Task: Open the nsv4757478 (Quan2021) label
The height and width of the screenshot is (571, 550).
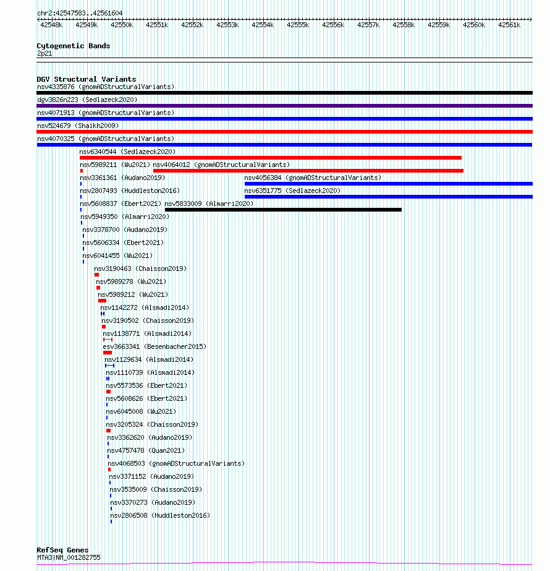Action: [x=146, y=450]
